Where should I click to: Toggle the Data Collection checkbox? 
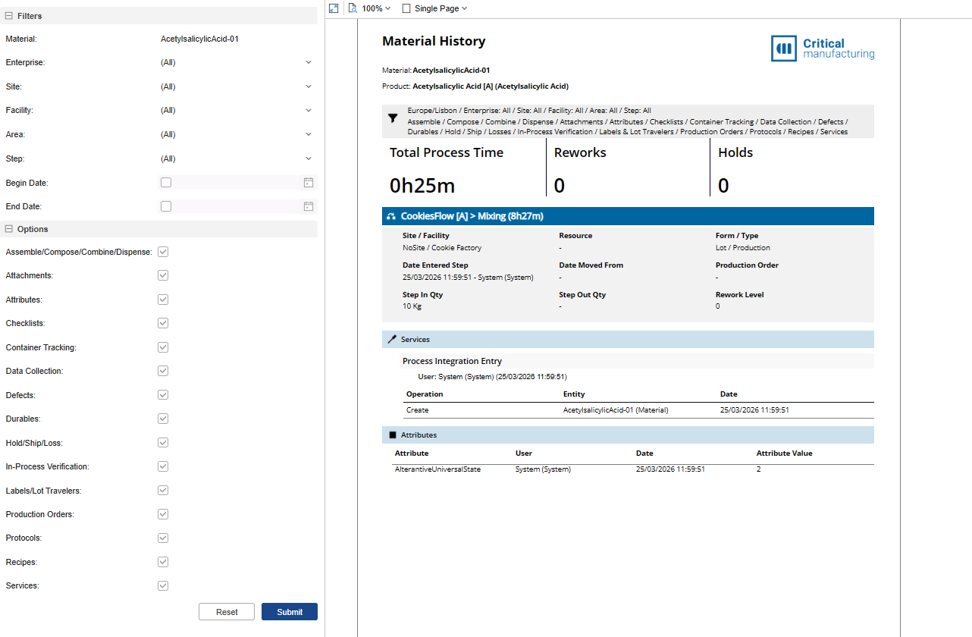[163, 371]
